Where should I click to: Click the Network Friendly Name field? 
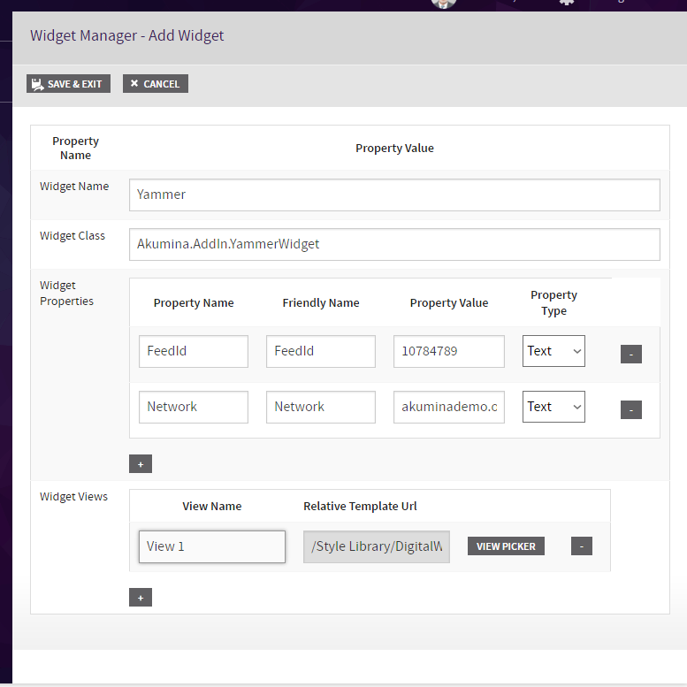pos(320,407)
